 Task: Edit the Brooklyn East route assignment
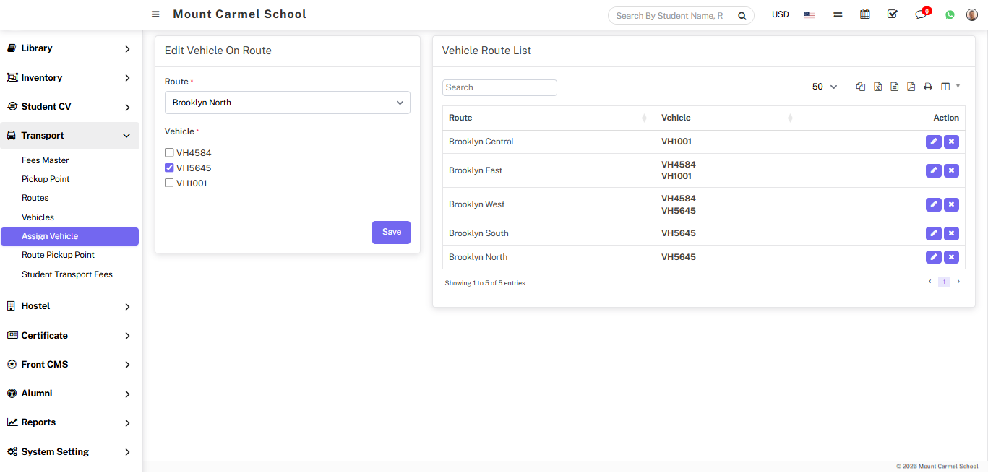tap(934, 170)
